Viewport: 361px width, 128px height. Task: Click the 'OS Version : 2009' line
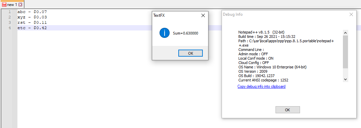(253, 71)
